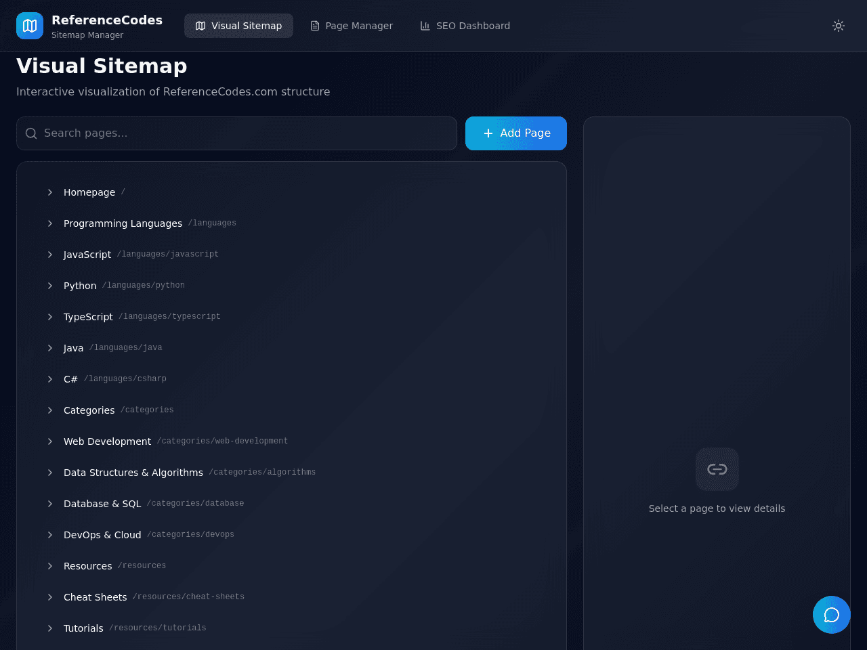The image size is (867, 650).
Task: Click the /resources/tutorials path text
Action: pyautogui.click(x=158, y=628)
